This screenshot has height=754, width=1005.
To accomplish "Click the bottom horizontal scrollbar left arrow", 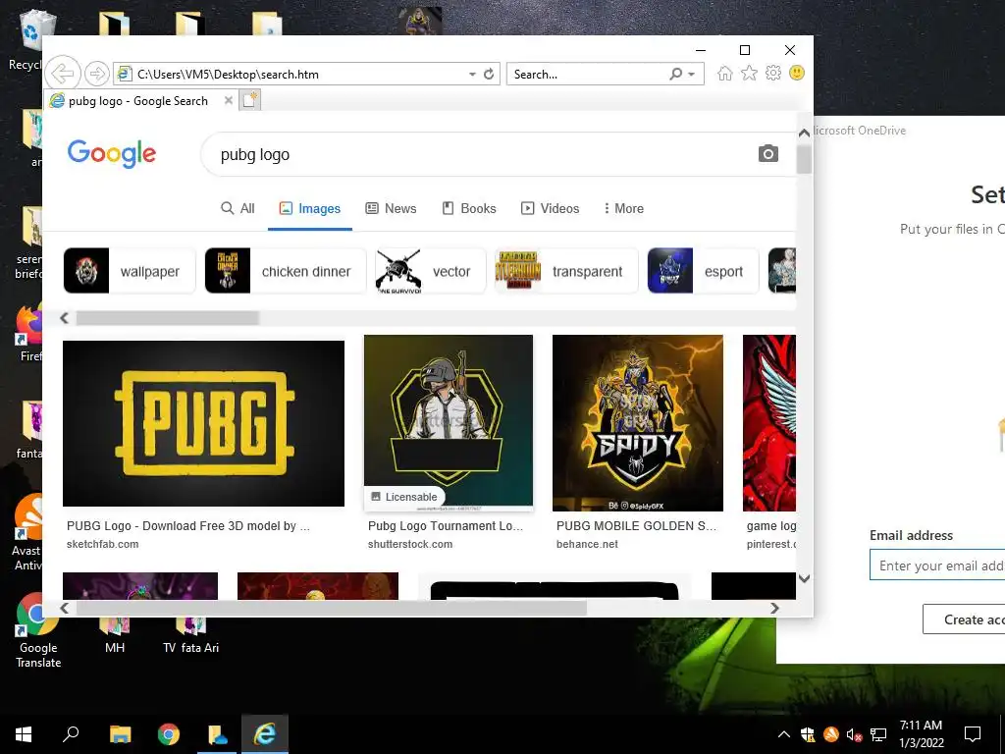I will pos(64,608).
